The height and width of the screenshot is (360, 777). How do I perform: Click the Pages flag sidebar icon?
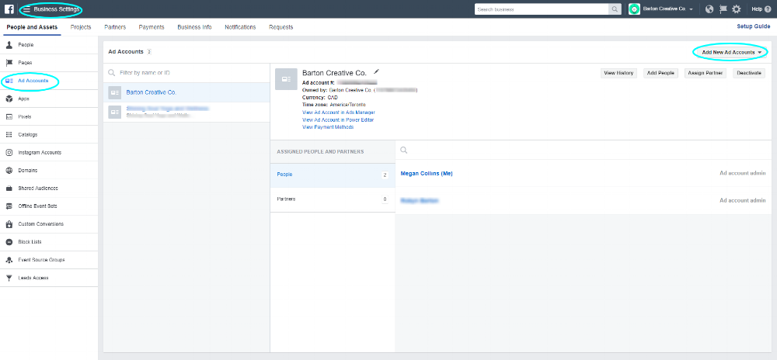(x=9, y=63)
